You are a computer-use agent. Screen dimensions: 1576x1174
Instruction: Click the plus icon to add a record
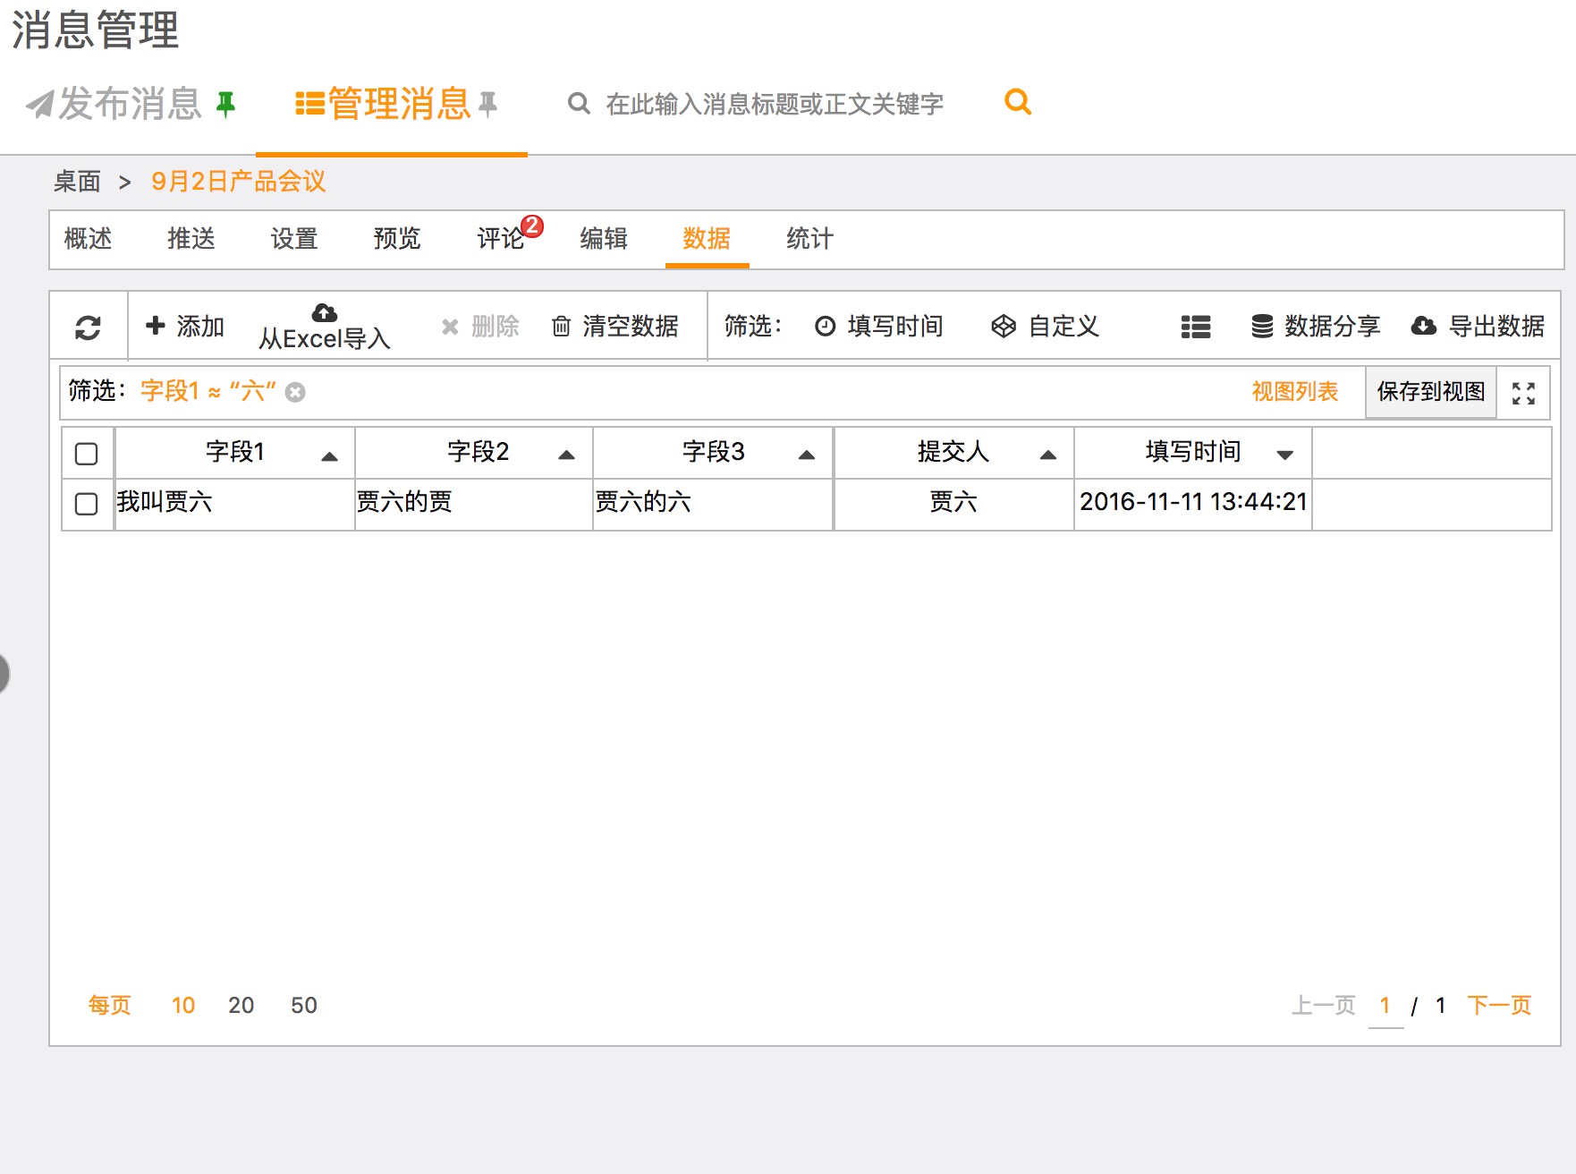pos(156,325)
